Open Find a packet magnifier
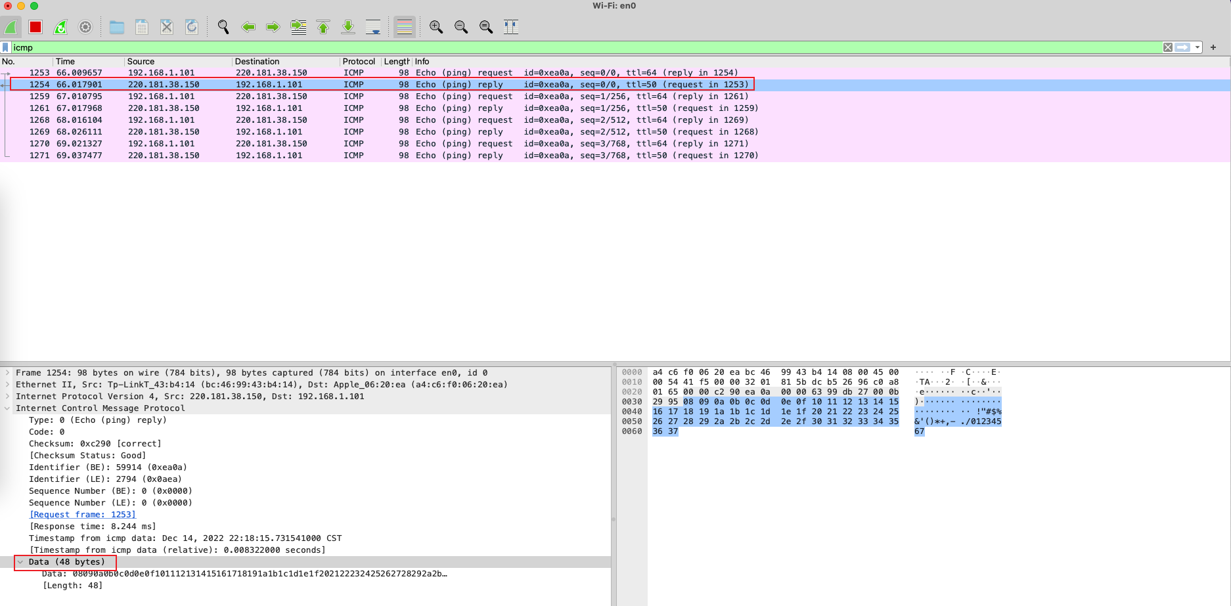This screenshot has height=606, width=1231. 223,27
